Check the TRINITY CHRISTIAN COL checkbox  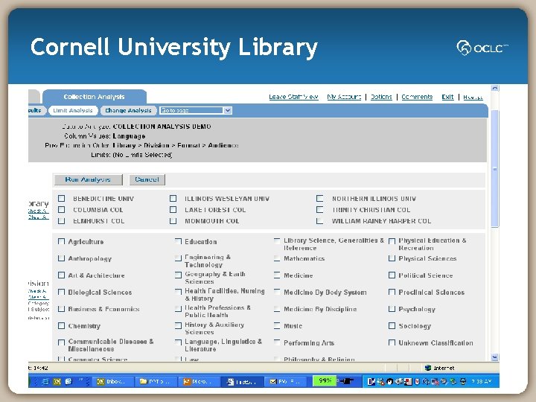click(x=320, y=209)
